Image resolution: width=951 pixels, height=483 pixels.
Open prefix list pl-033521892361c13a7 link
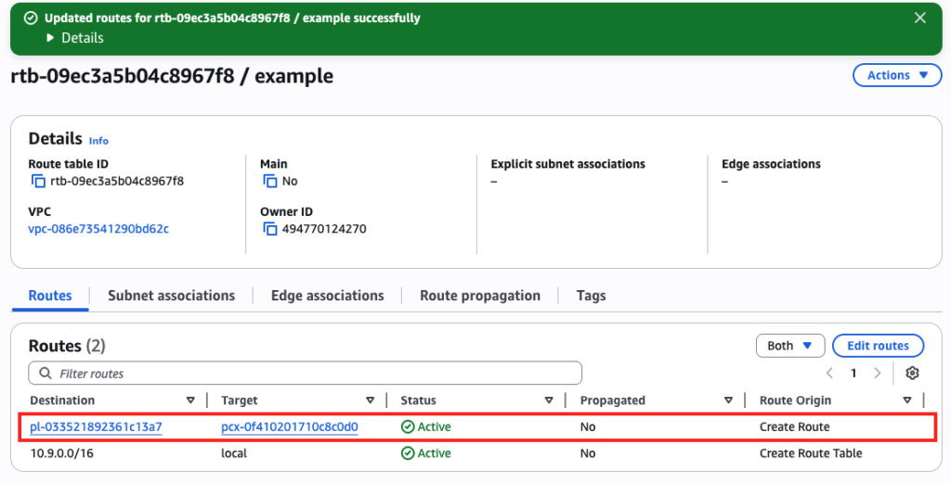coord(96,427)
